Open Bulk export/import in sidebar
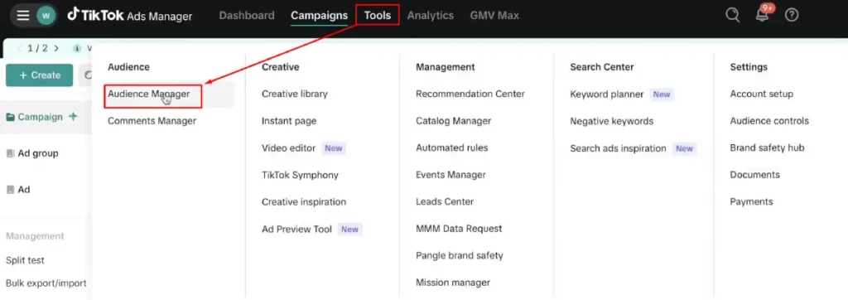The image size is (848, 300). [46, 283]
